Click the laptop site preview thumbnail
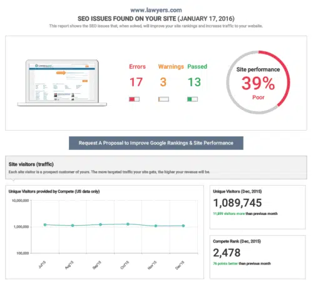 (62, 83)
